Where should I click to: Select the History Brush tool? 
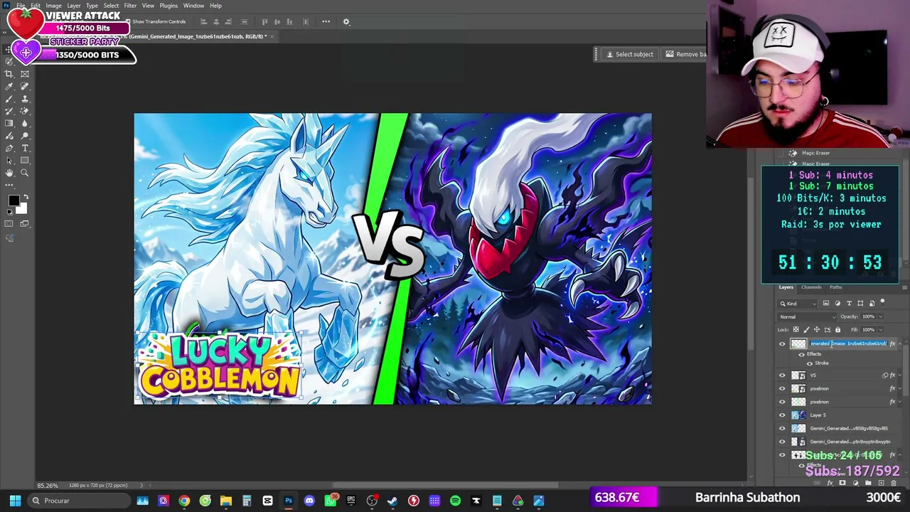(9, 111)
